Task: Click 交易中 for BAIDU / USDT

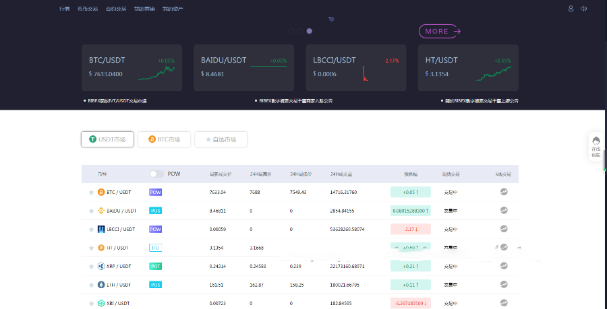Action: [451, 211]
